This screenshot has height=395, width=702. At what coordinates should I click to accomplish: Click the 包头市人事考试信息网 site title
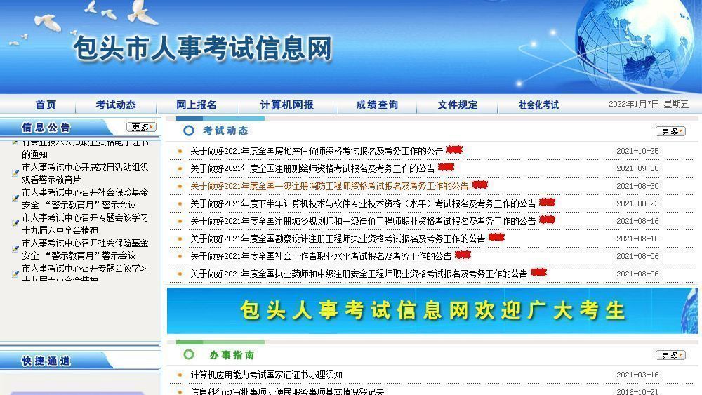202,48
